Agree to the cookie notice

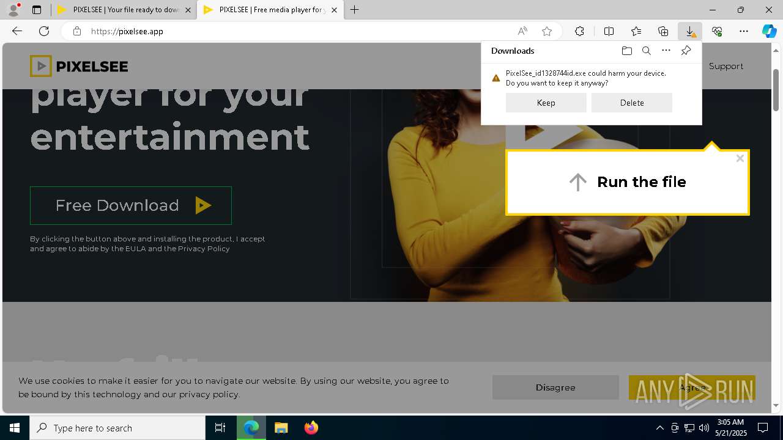(x=692, y=387)
